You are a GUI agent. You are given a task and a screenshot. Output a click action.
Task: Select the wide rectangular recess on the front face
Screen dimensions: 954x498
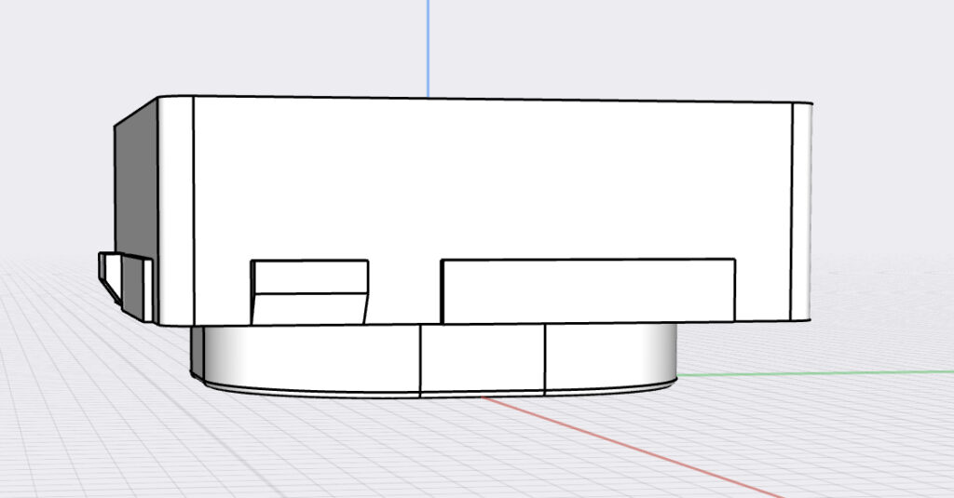(589, 290)
